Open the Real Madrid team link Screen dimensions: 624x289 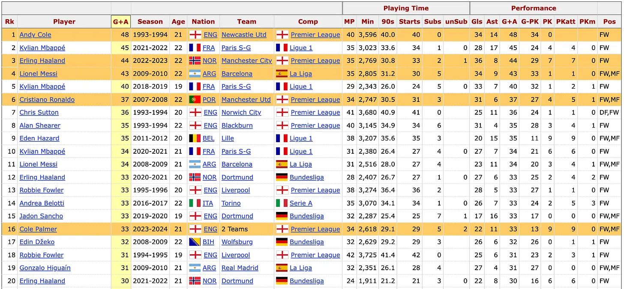click(x=240, y=268)
